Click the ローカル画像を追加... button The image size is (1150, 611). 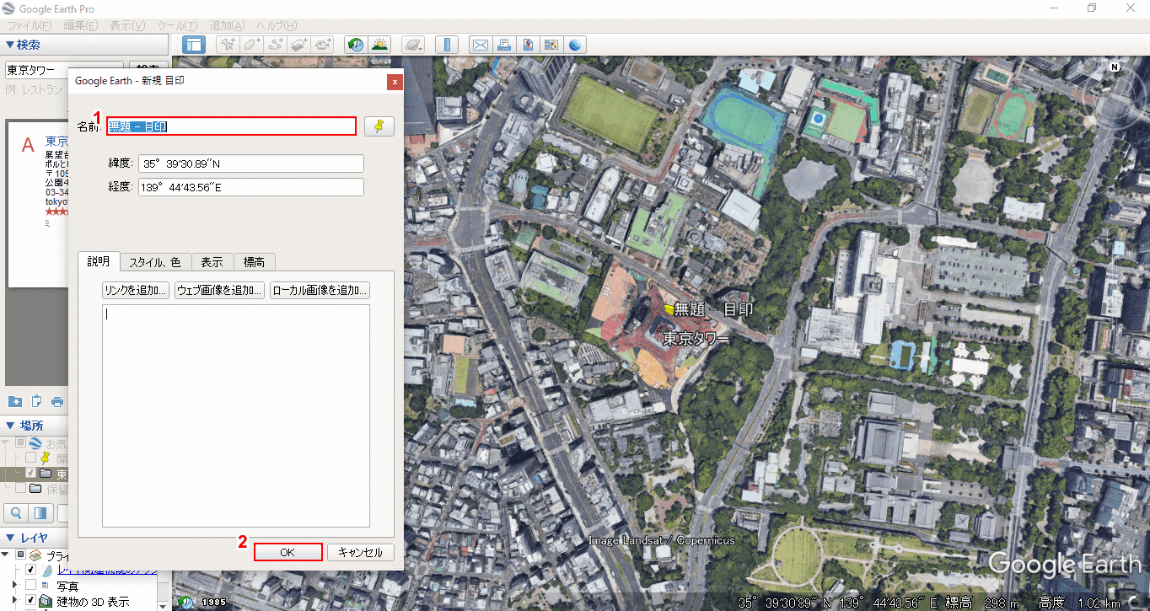click(x=320, y=291)
